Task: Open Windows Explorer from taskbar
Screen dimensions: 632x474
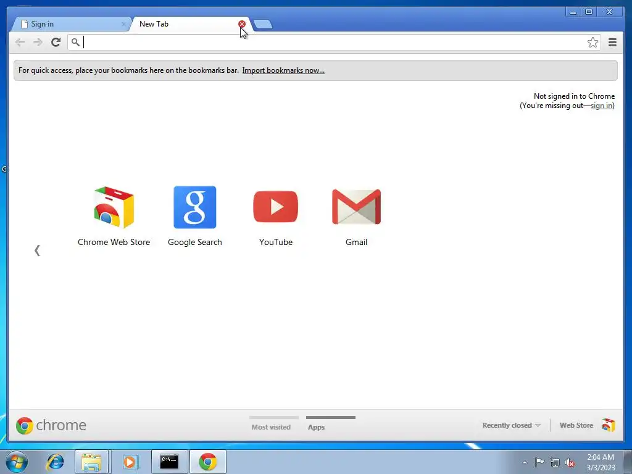Action: tap(91, 462)
